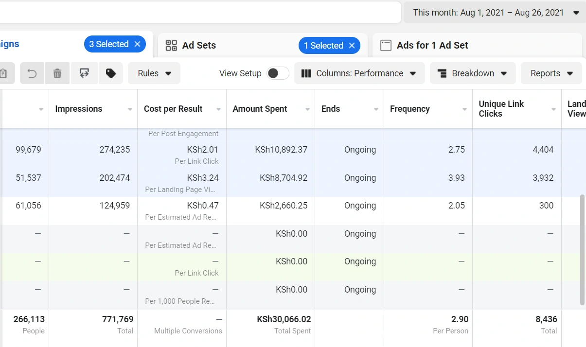Open Columns: Performance dropdown
The image size is (586, 347).
359,73
